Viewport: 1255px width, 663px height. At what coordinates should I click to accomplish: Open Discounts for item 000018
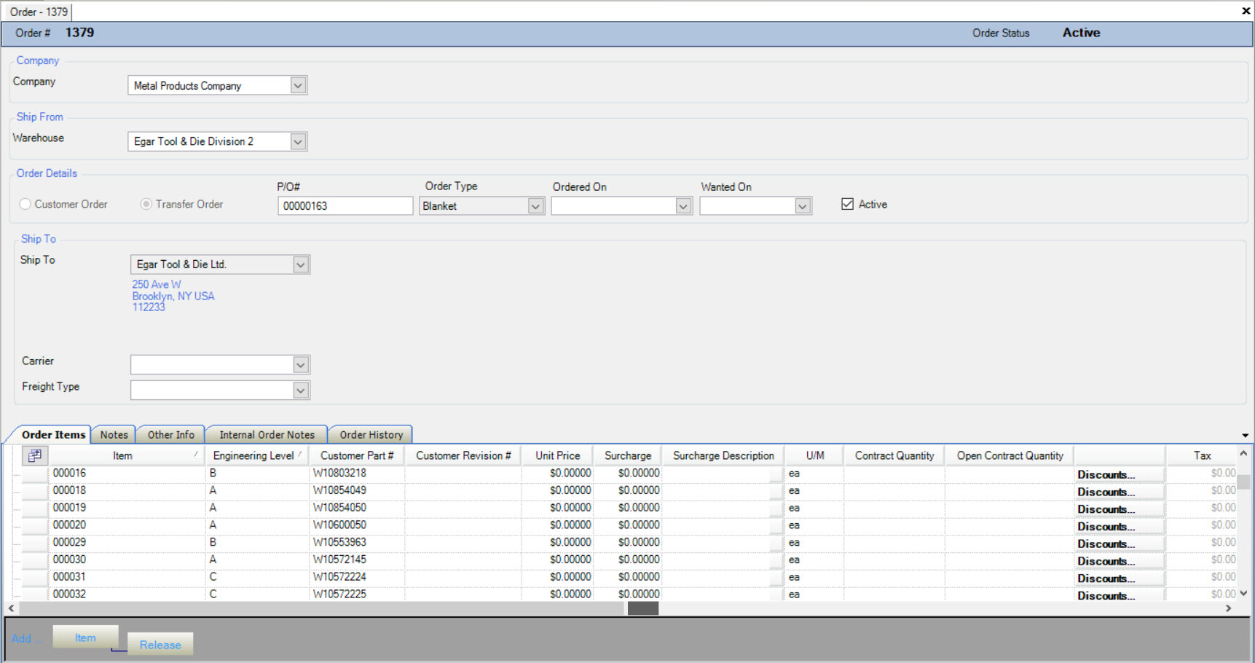coord(1120,492)
